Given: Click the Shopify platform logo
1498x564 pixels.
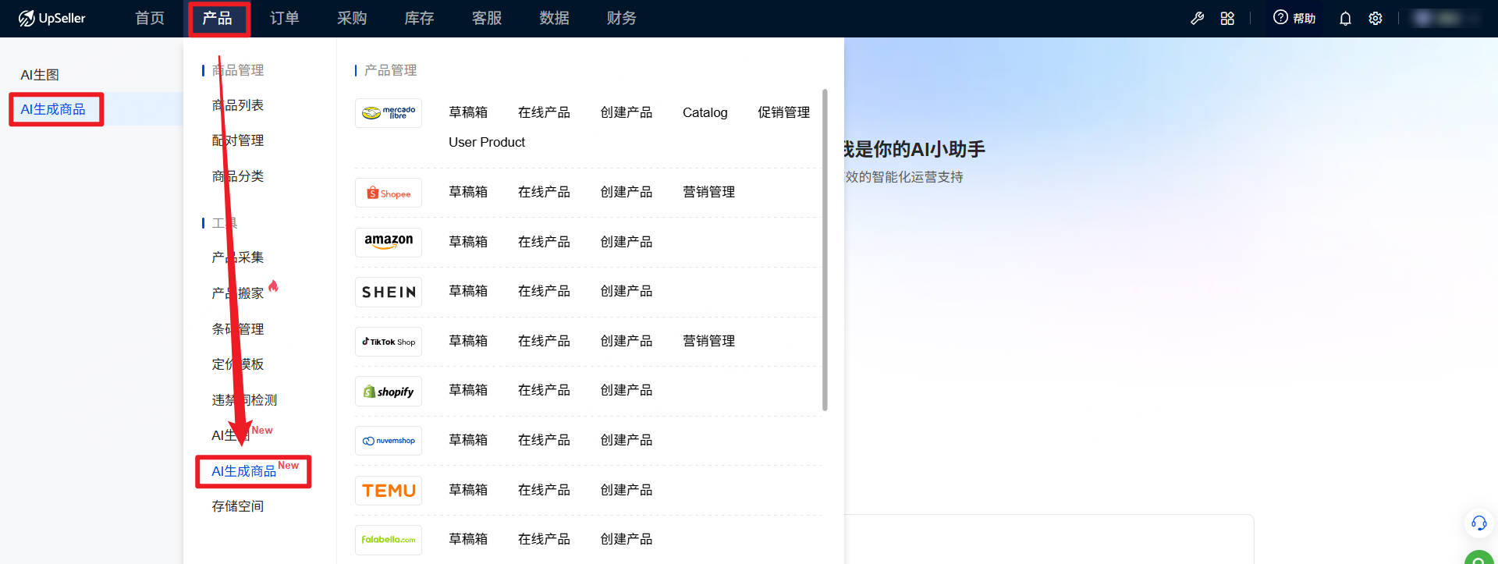Looking at the screenshot, I should (389, 392).
